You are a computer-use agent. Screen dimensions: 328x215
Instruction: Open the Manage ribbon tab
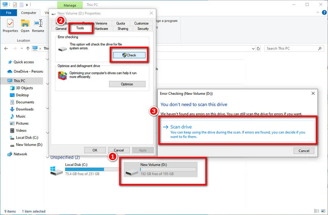(70, 5)
